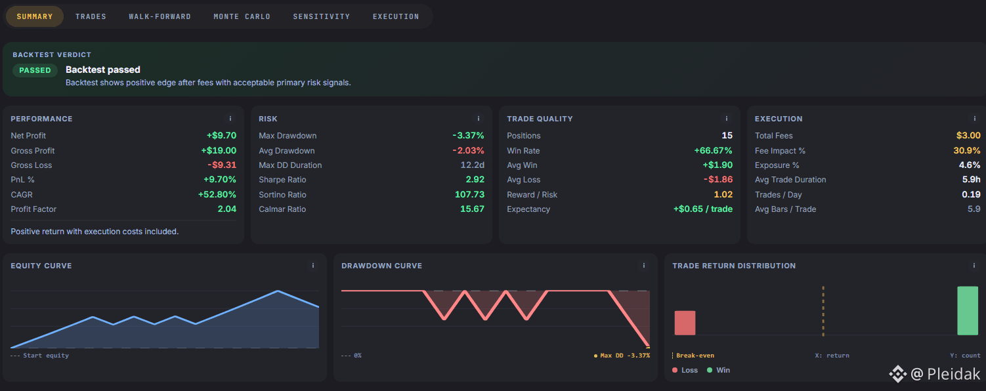986x391 pixels.
Task: Click the Avg Bars / Trade value 5.9
Action: coord(974,209)
